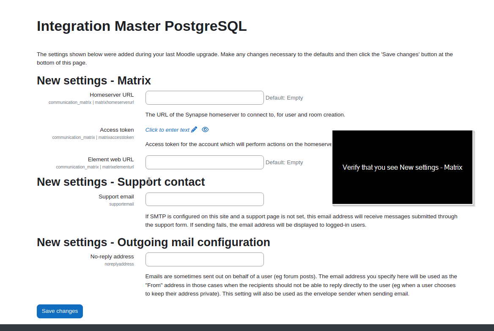Image resolution: width=494 pixels, height=331 pixels.
Task: Click the Access token description text
Action: coord(239,144)
